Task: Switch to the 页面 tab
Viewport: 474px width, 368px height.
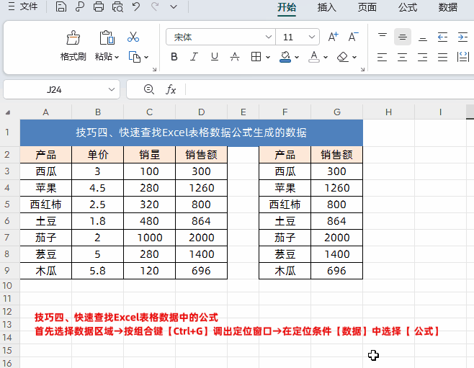Action: [x=367, y=7]
